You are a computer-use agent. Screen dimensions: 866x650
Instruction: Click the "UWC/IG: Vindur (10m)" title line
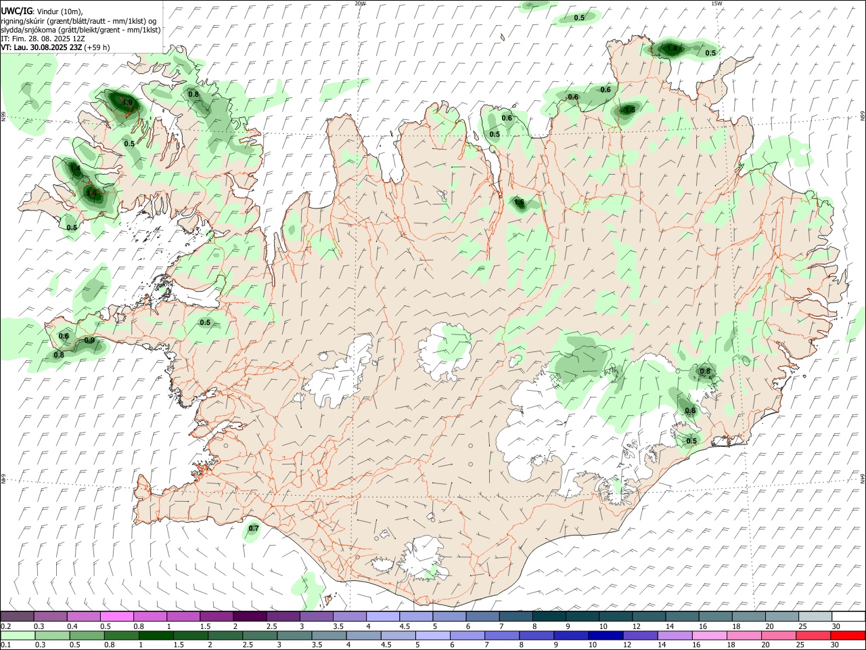[x=43, y=12]
